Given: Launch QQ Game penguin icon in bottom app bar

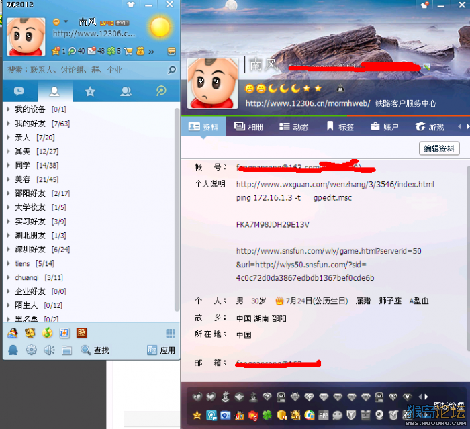Looking at the screenshot, I should tap(13, 333).
